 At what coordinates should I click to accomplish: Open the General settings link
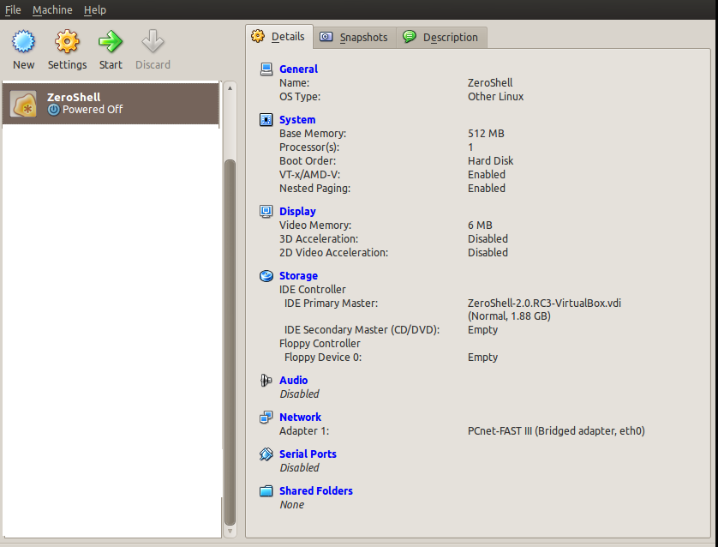pyautogui.click(x=298, y=69)
